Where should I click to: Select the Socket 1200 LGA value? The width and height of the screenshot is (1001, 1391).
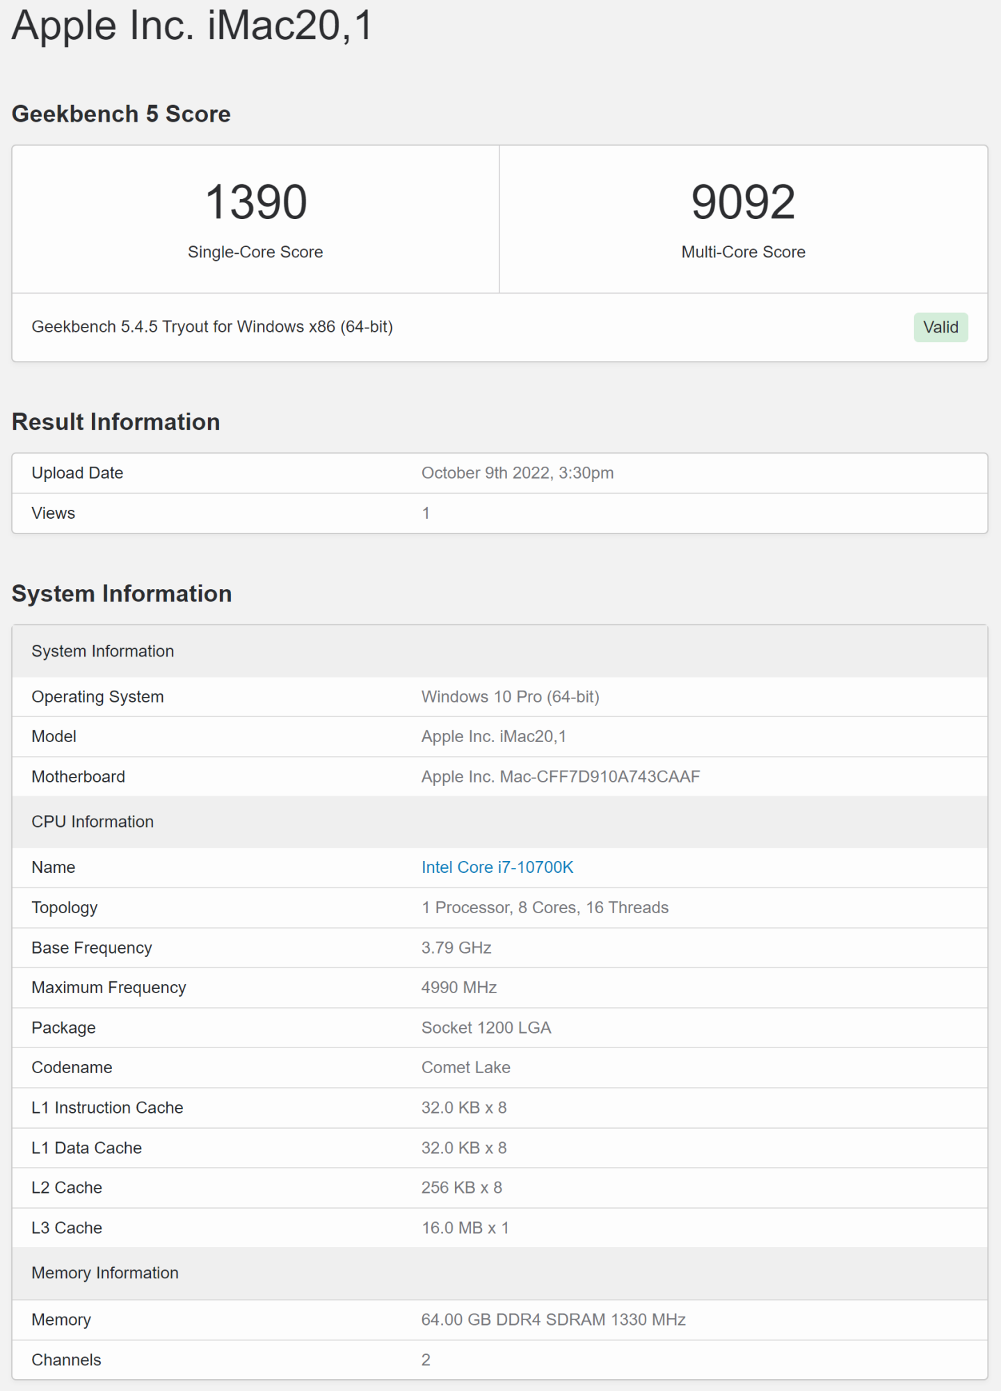(x=486, y=1028)
